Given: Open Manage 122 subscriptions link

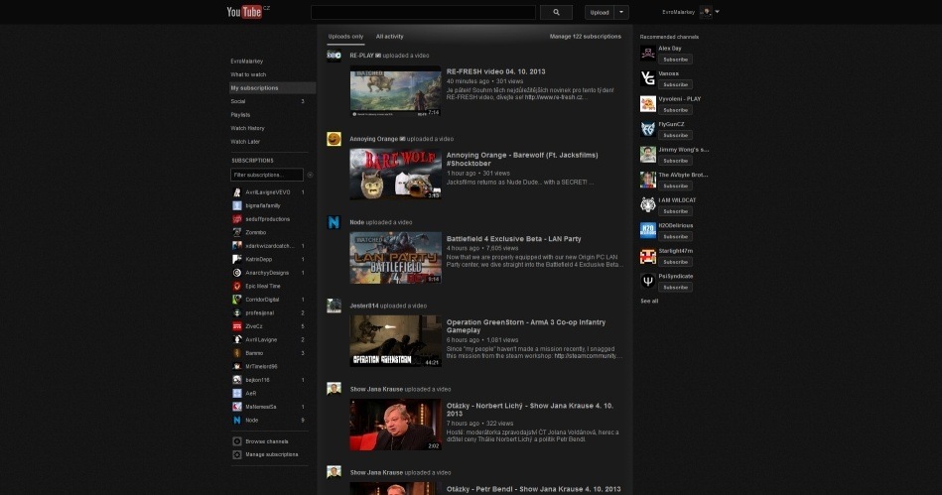Looking at the screenshot, I should click(x=585, y=37).
